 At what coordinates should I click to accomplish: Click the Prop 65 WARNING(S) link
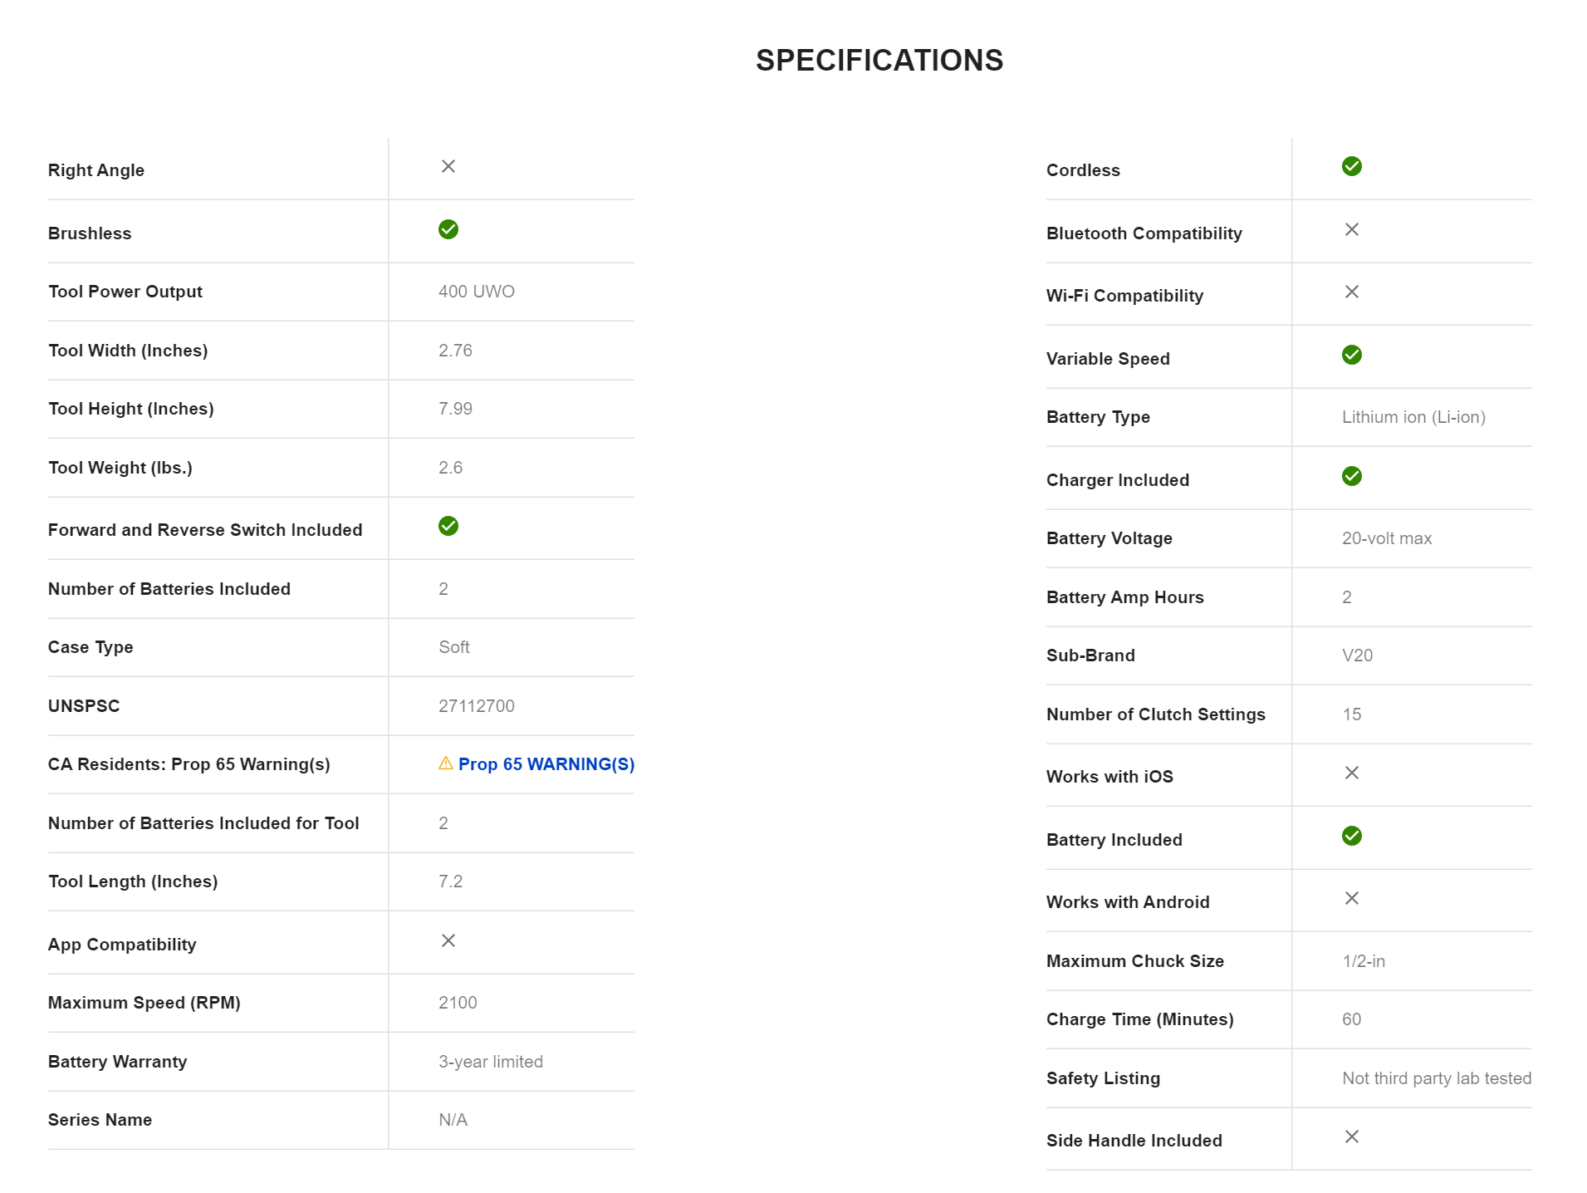546,764
